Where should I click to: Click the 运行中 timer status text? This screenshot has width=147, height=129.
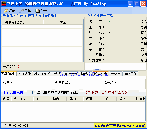point(15,125)
